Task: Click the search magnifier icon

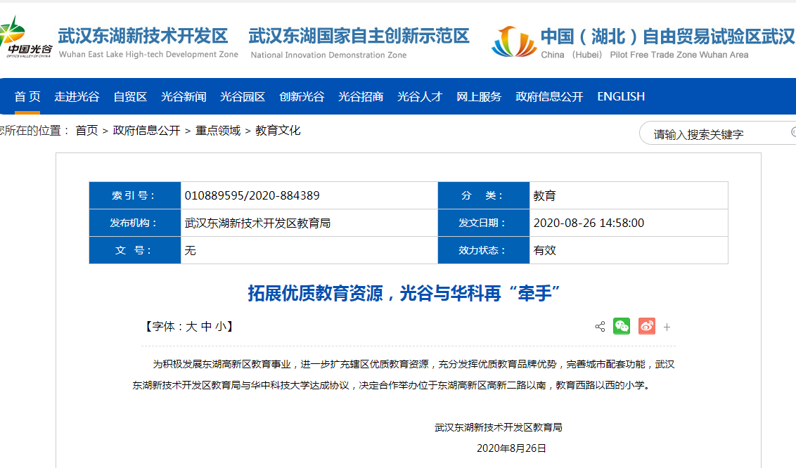Action: 793,132
